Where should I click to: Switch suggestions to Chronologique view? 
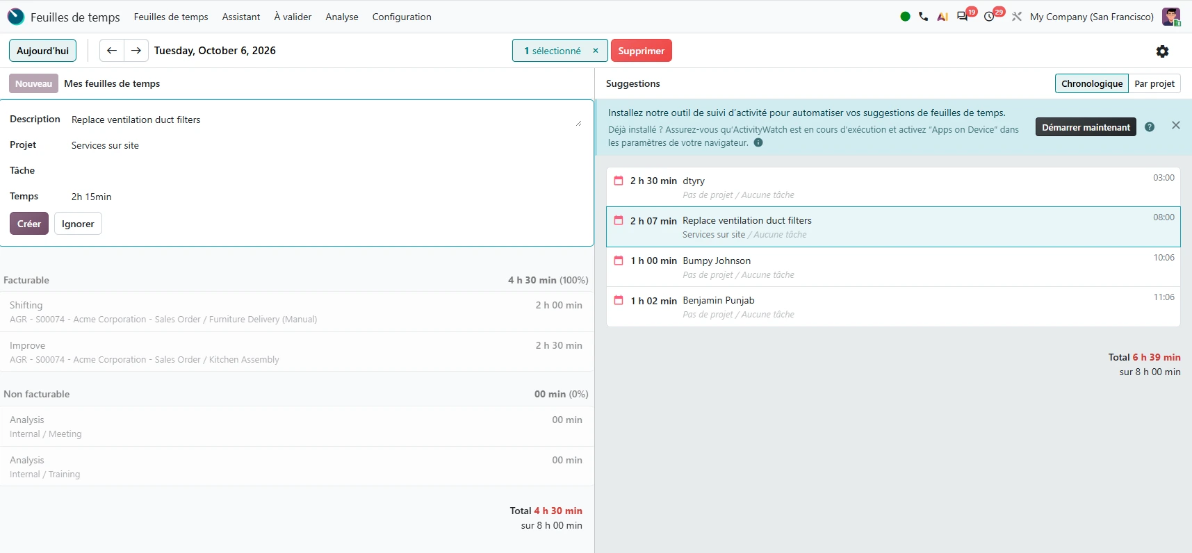pyautogui.click(x=1092, y=83)
